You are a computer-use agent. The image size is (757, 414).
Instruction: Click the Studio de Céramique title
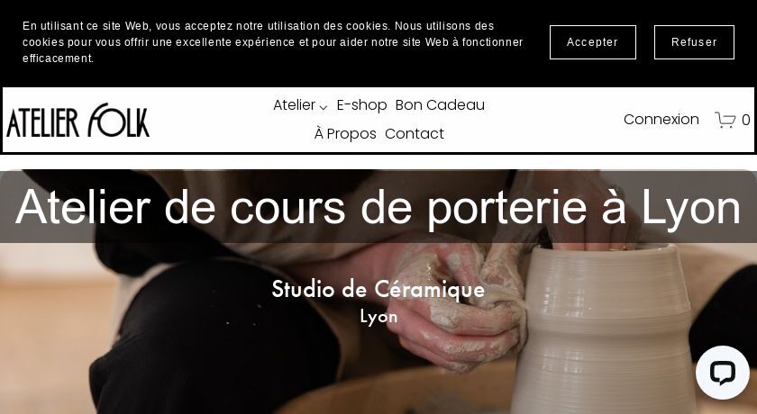point(378,289)
